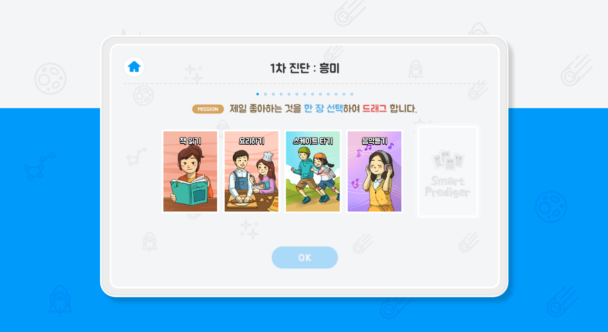Click the seventh middle progress dot
Screen dimensions: 608x332
[x=304, y=94]
